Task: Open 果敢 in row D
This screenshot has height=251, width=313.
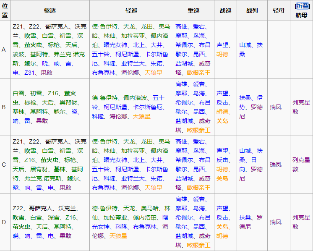Action: [x=65, y=236]
